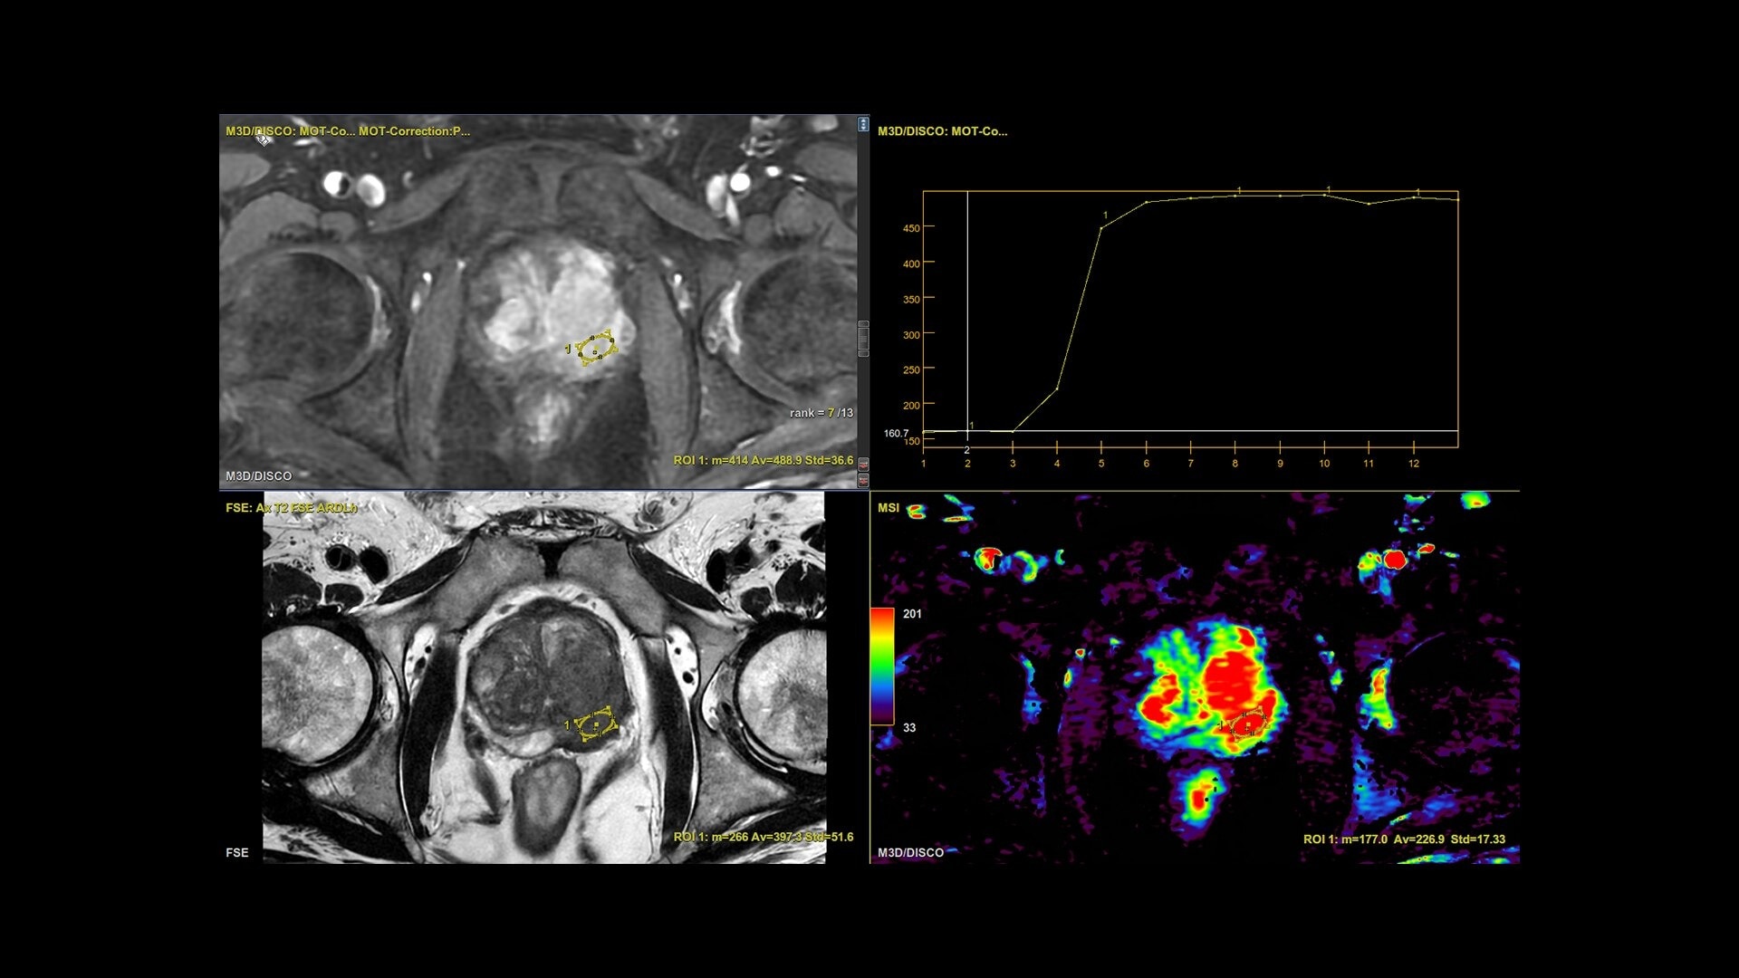Click the scroll-mode arrows icon in DISCO viewport
The height and width of the screenshot is (978, 1739).
point(863,124)
